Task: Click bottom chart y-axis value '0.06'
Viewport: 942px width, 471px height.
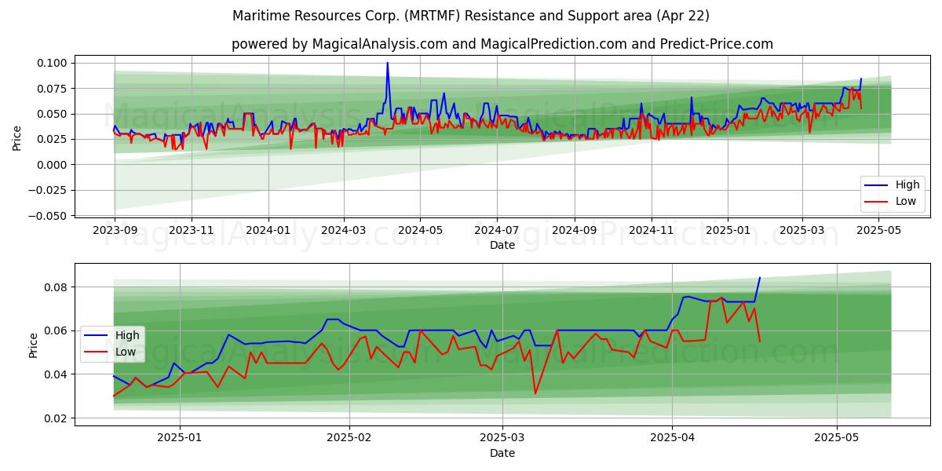Action: [56, 330]
